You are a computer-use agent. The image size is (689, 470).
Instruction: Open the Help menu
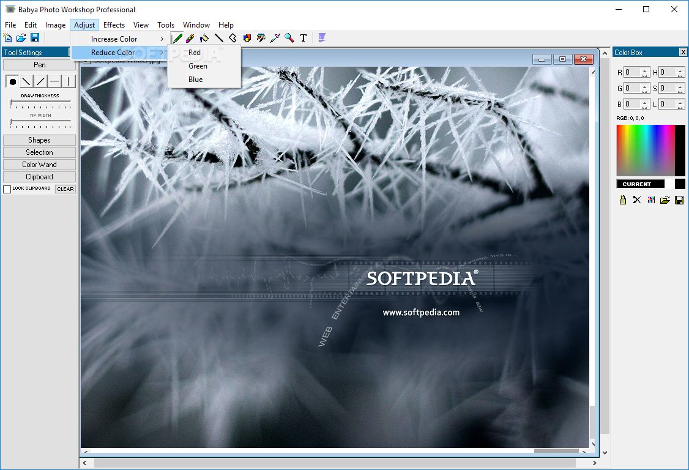pos(226,25)
